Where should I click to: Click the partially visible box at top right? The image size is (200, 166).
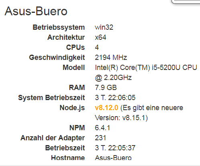pos(186,2)
